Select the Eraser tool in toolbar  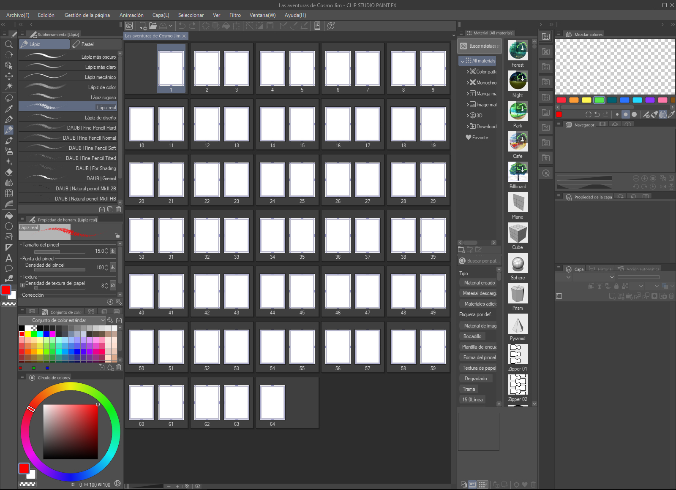tap(8, 172)
